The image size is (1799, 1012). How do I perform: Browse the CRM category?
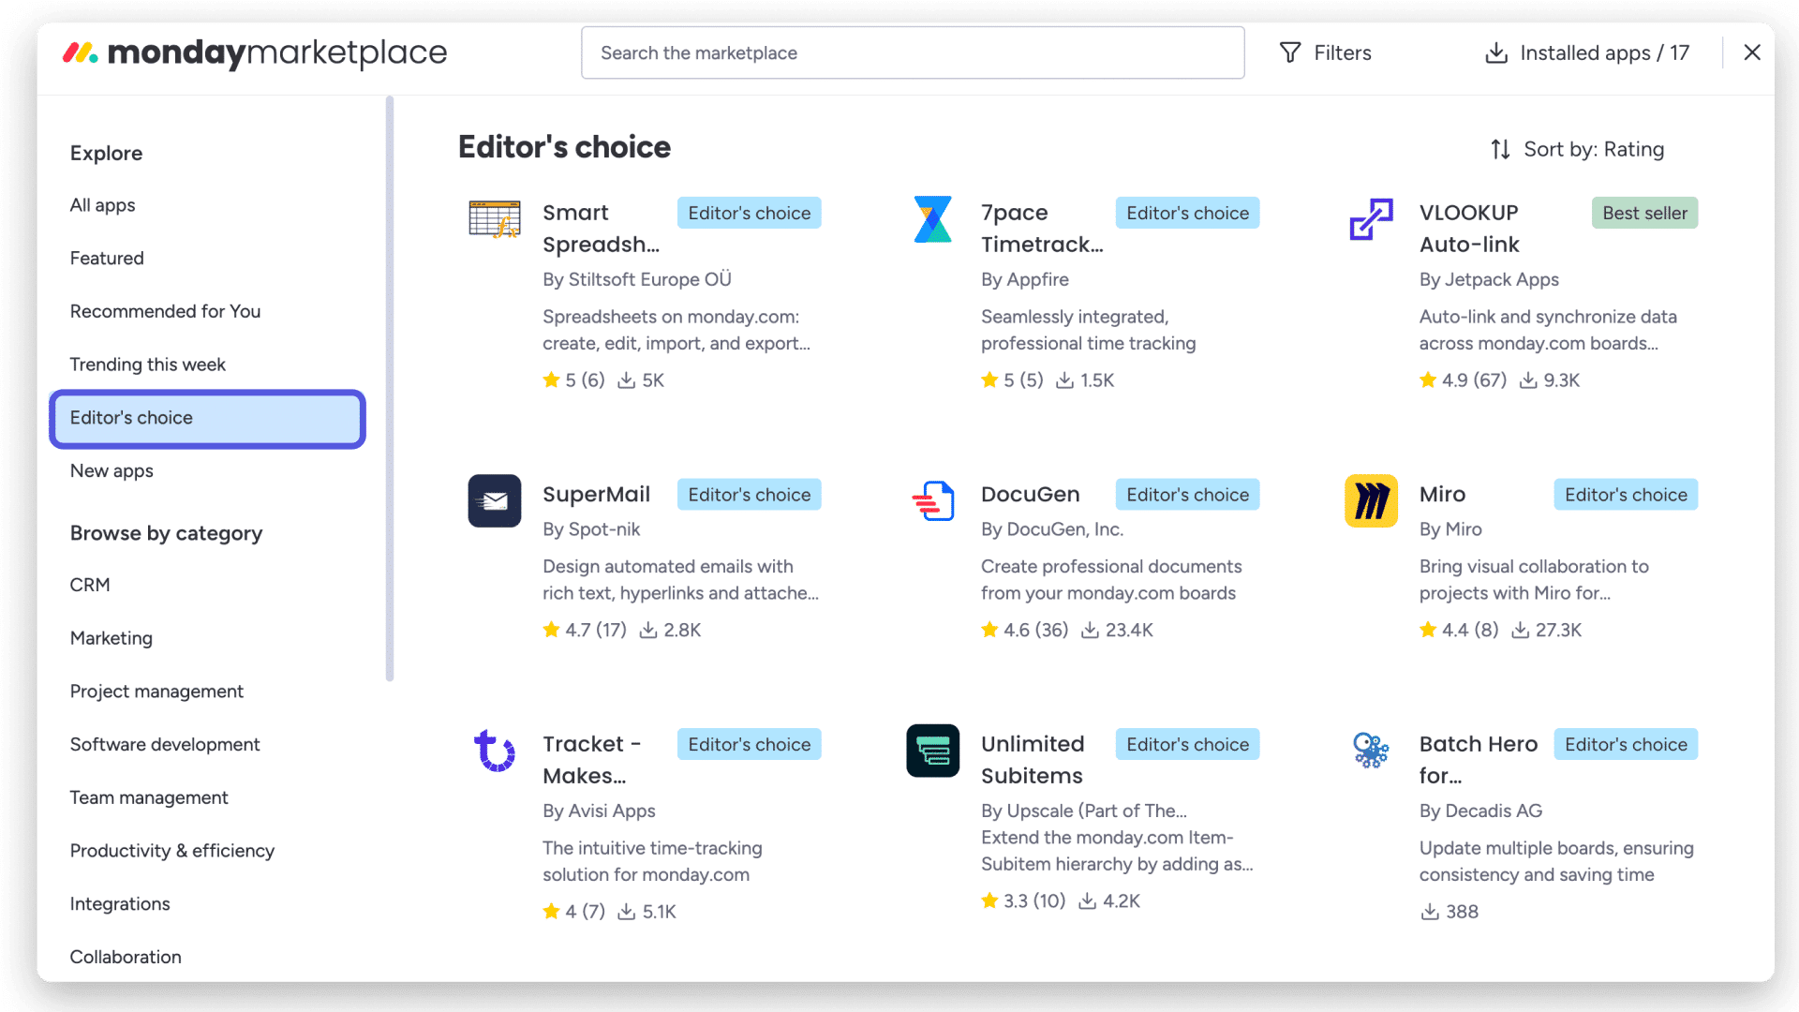click(90, 585)
